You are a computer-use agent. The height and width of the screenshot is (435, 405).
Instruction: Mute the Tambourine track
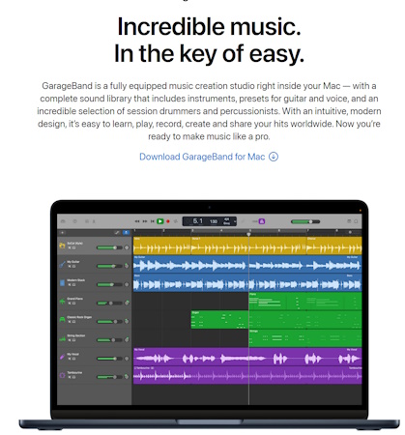pyautogui.click(x=70, y=377)
